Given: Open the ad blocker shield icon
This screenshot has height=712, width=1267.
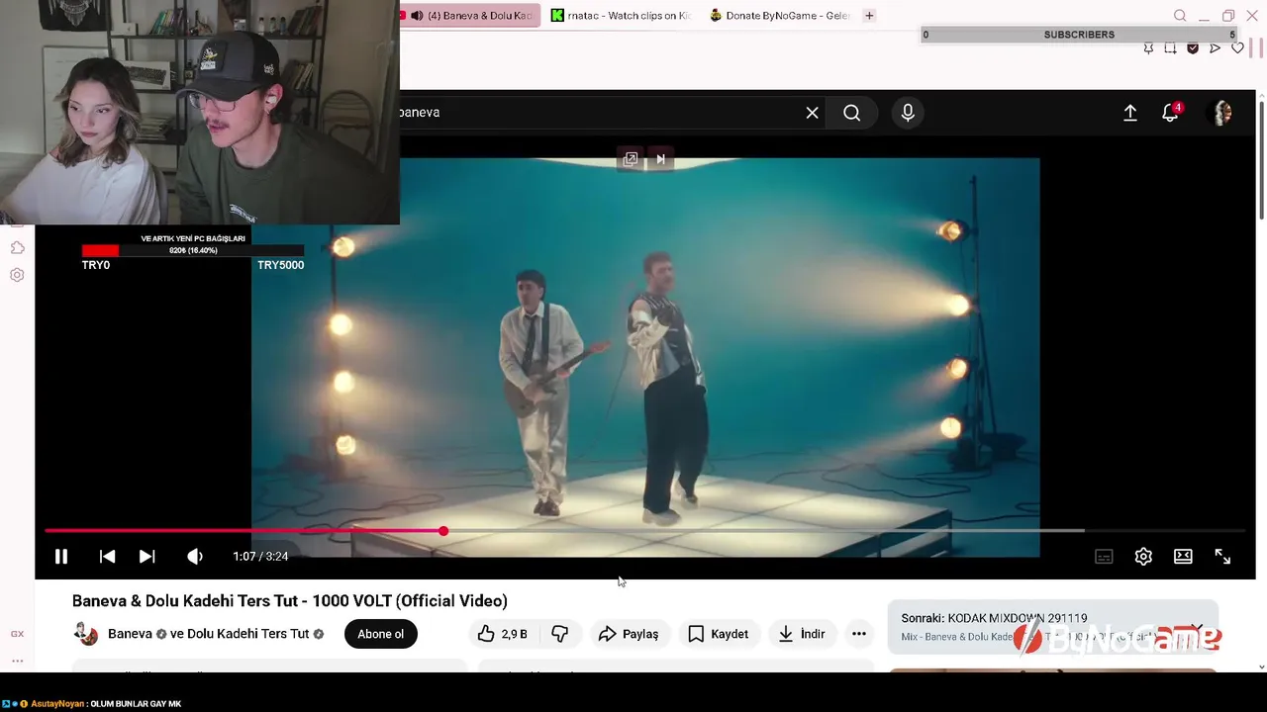Looking at the screenshot, I should (1193, 47).
